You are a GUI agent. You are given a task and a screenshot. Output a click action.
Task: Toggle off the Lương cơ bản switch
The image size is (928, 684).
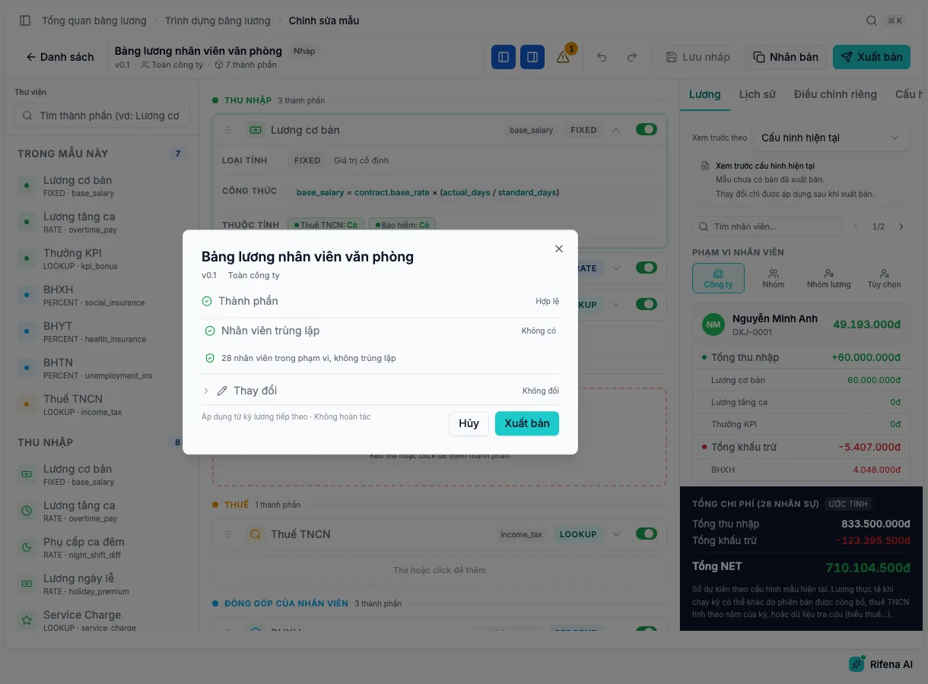point(646,130)
